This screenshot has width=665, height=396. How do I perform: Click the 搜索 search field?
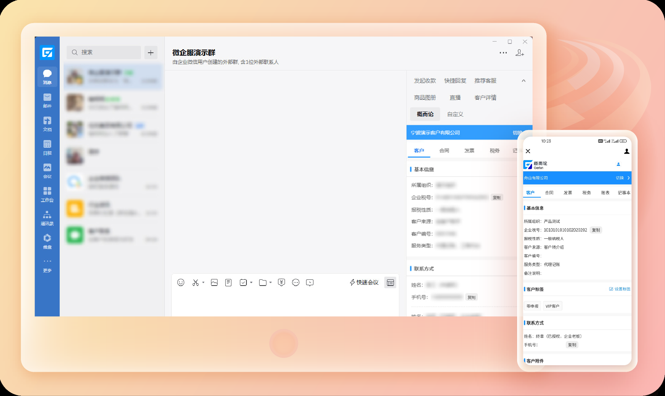(x=104, y=52)
